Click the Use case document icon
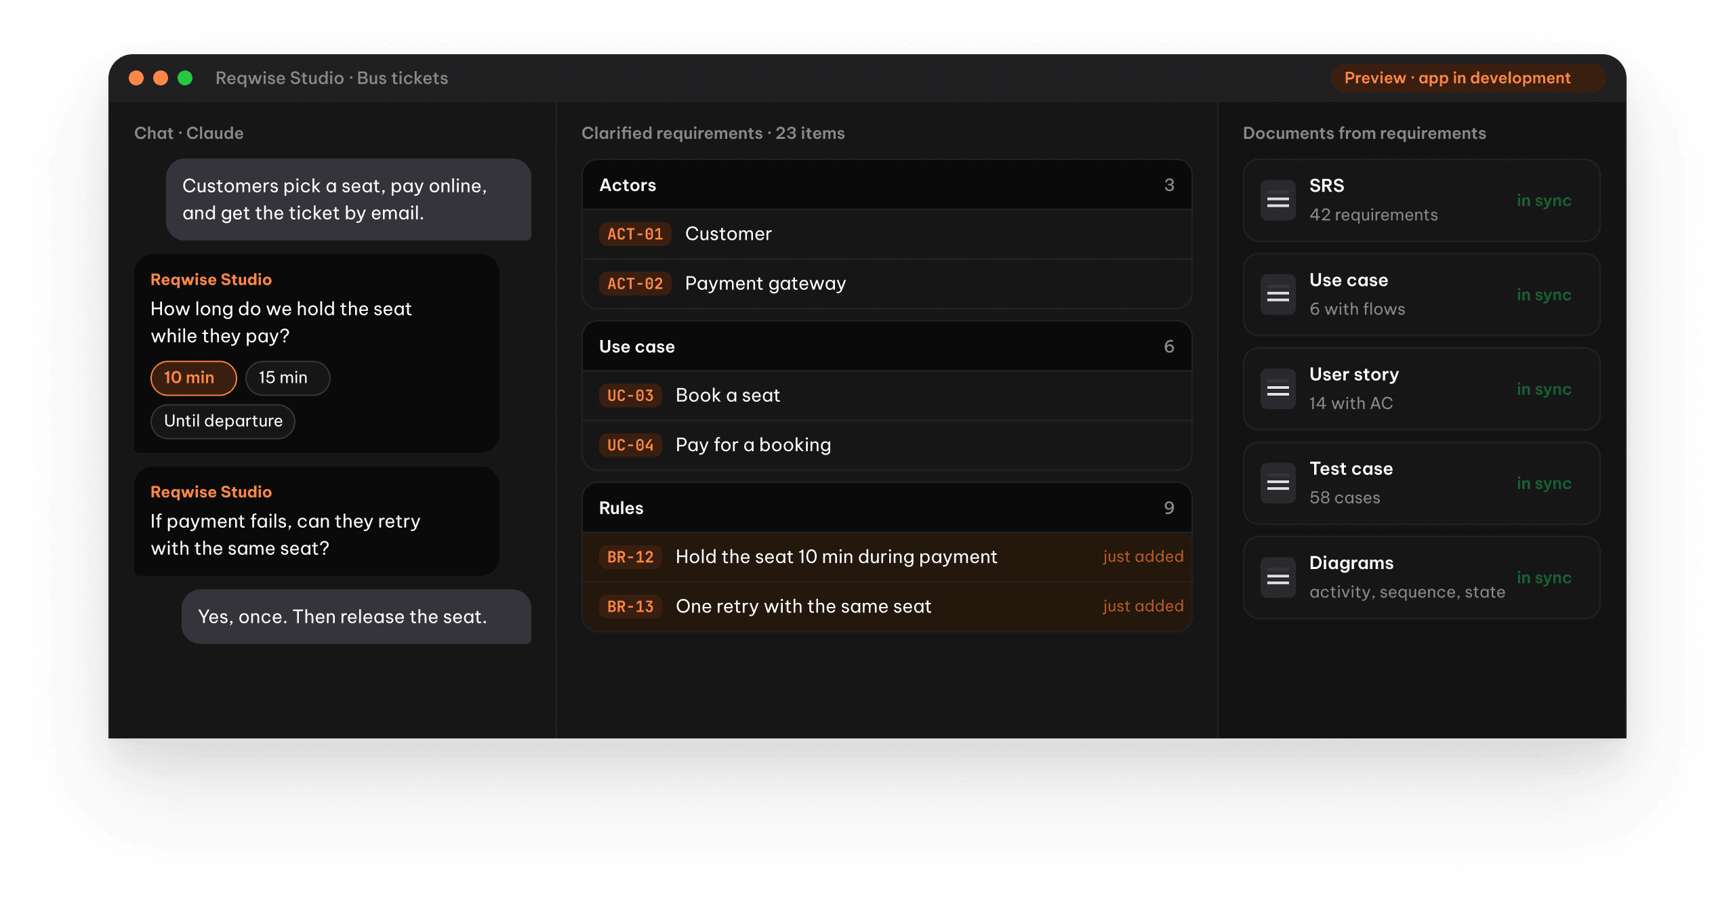 (x=1278, y=295)
